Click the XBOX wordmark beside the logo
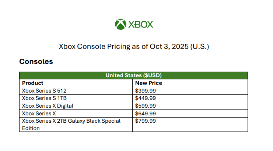Viewport: 273px width, 151px height. point(140,25)
